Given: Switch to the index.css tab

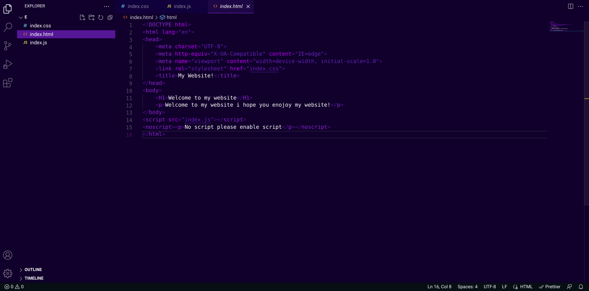Looking at the screenshot, I should 138,6.
